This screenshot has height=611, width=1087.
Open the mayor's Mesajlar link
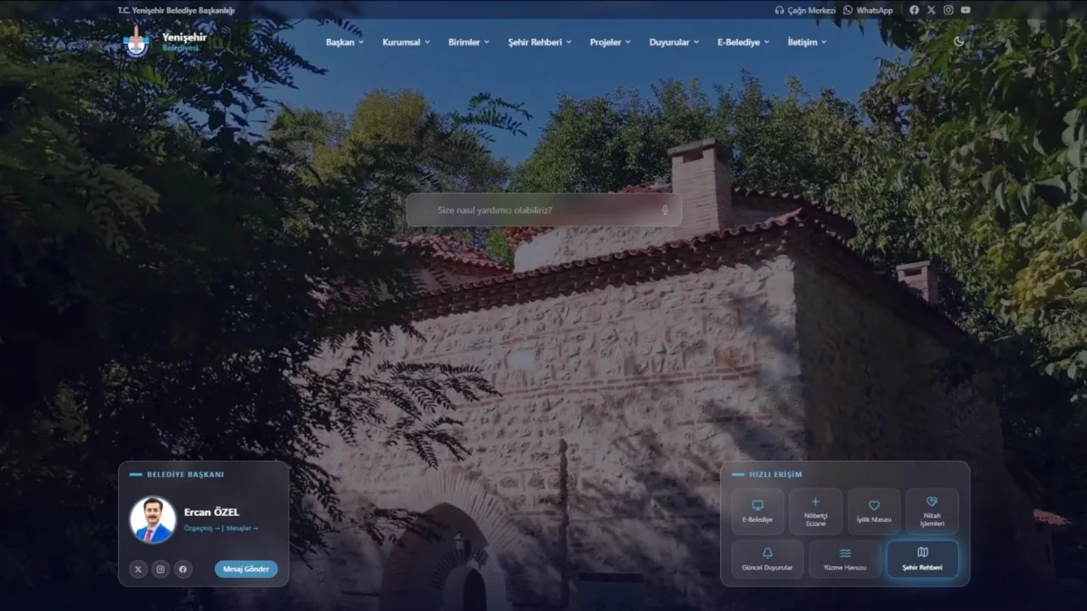click(x=242, y=528)
